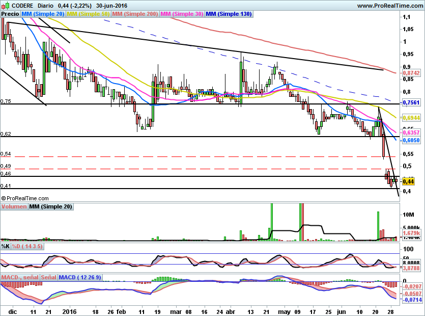Click the MACD-señal histogram label
Viewport: 425px width, 316px height.
click(x=20, y=277)
